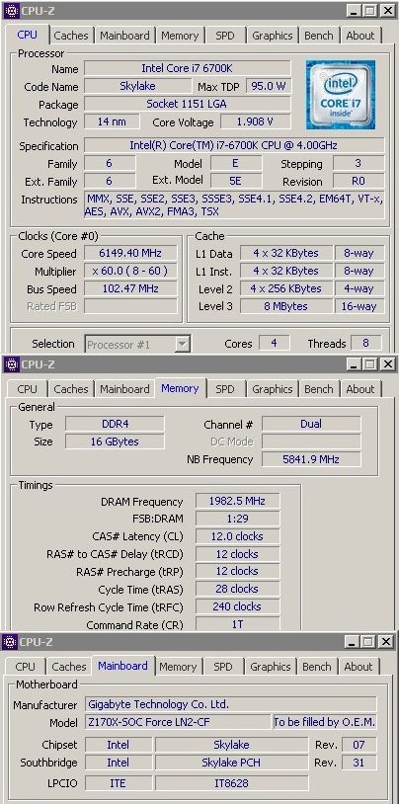Open Graphics tab in the Memory window
This screenshot has height=804, width=399.
tap(272, 389)
